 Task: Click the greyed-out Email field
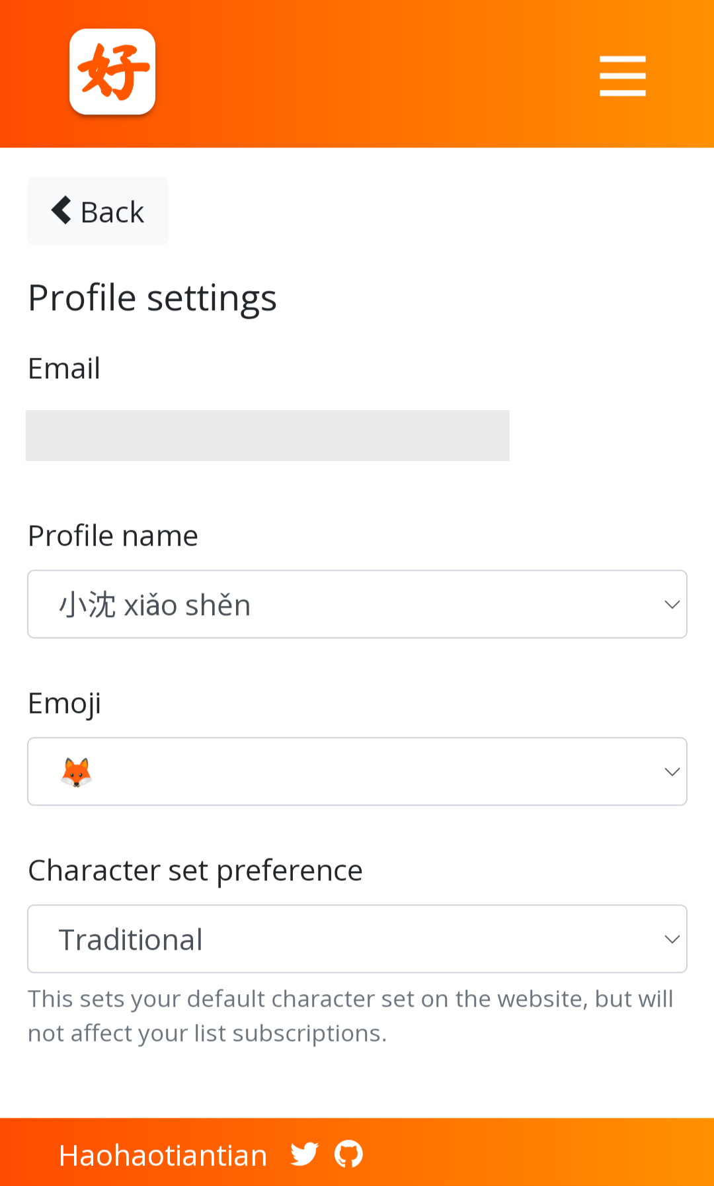267,435
